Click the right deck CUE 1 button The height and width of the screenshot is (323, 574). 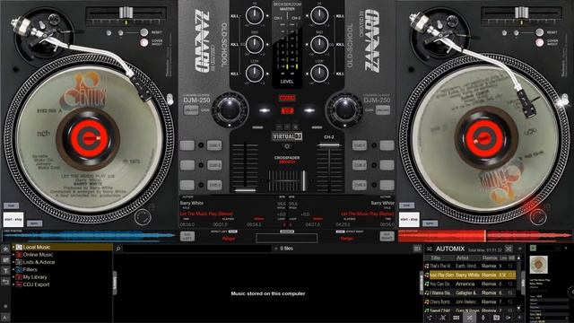click(x=359, y=145)
